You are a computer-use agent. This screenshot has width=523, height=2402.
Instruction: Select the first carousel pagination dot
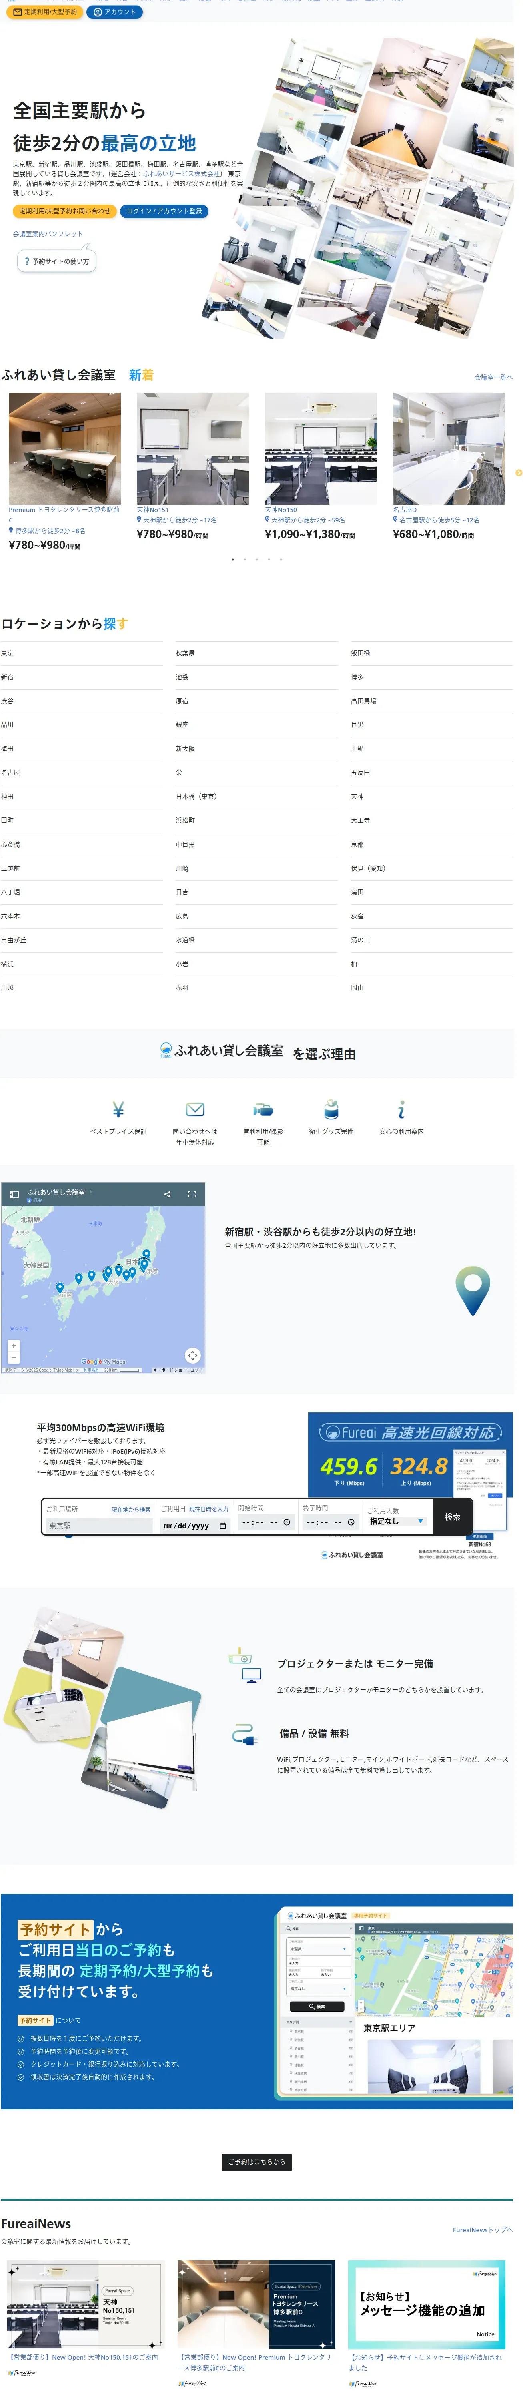coord(232,560)
